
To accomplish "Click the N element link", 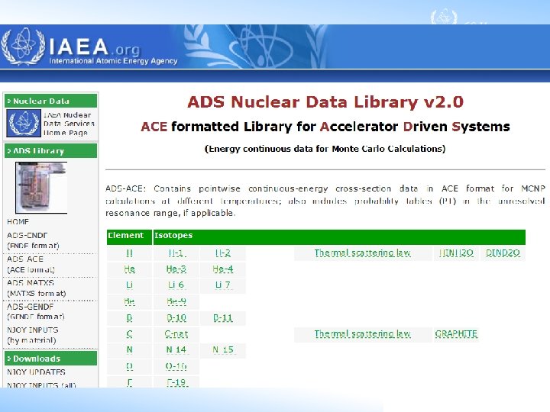I will pos(129,349).
